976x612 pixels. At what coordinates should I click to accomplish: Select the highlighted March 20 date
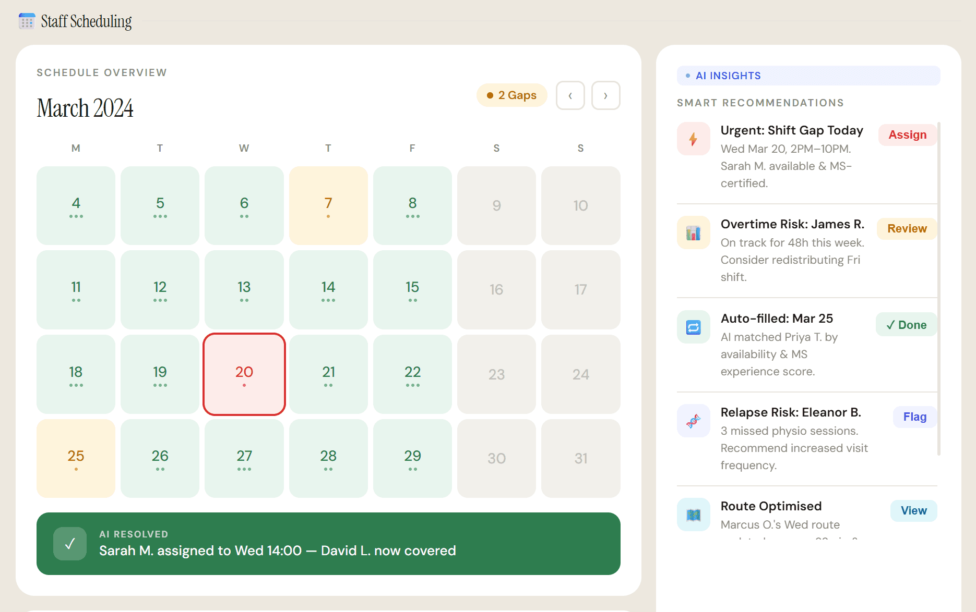click(244, 374)
